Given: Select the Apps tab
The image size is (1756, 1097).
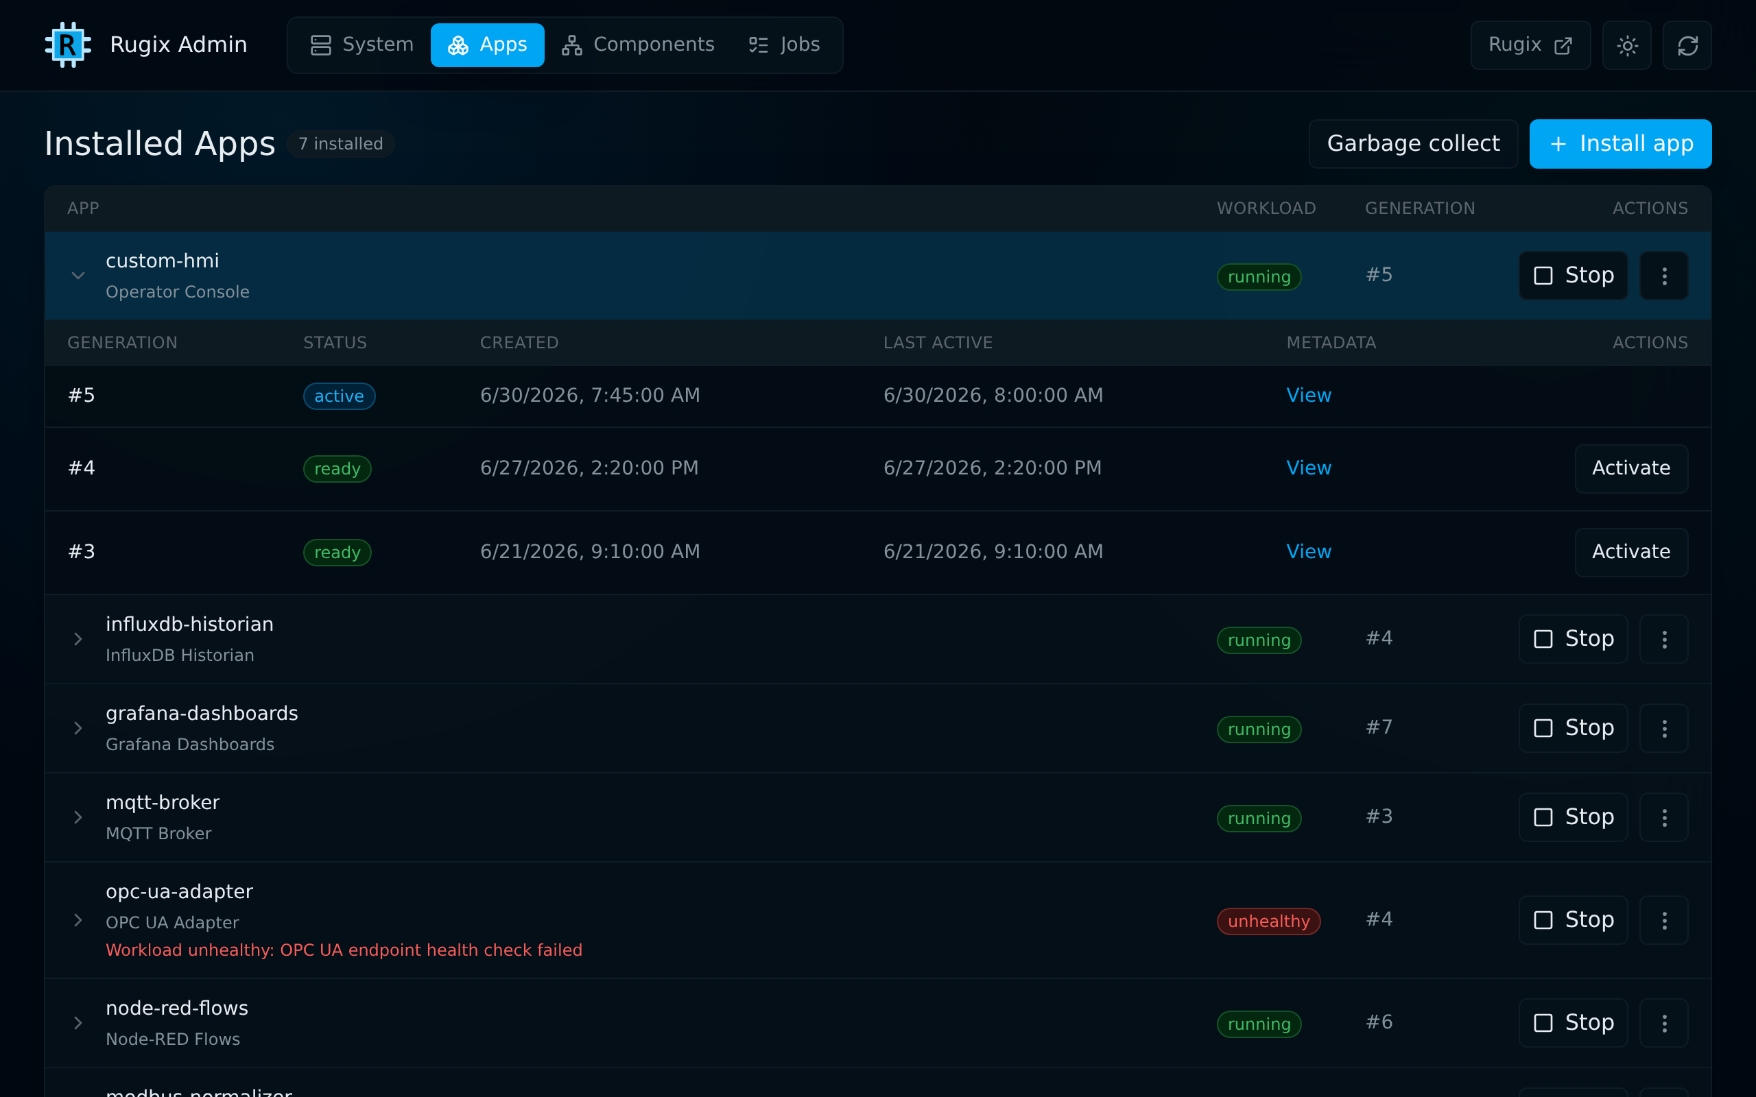Looking at the screenshot, I should [x=488, y=45].
